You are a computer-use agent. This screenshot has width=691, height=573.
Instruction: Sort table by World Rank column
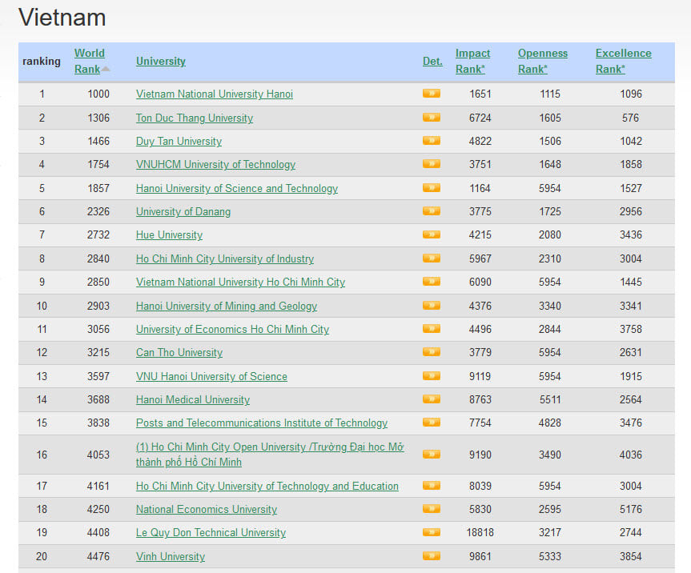pos(89,61)
